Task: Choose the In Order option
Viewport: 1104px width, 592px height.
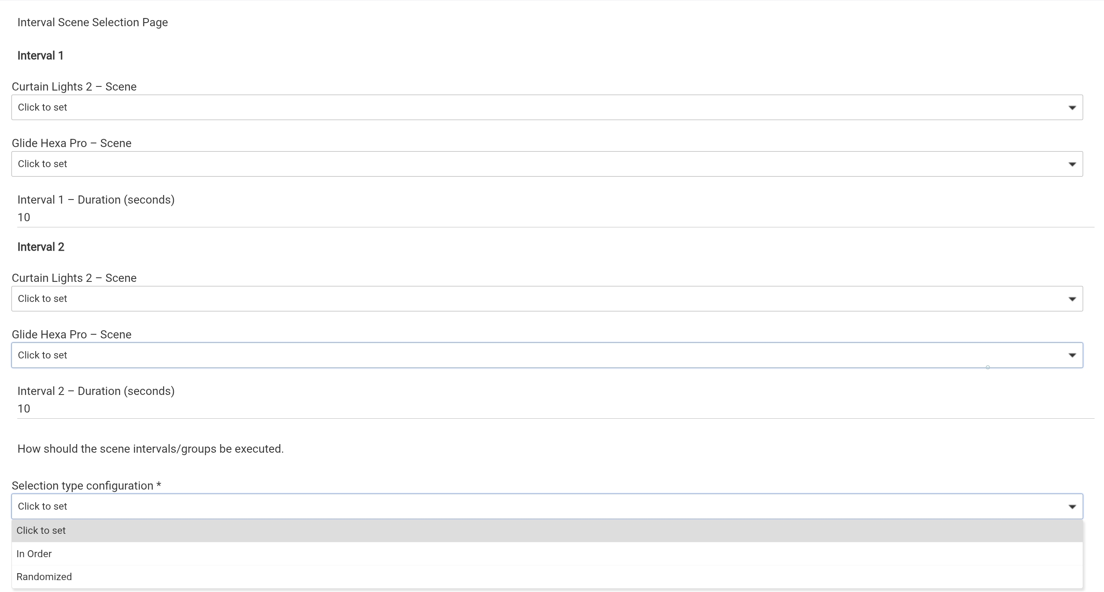Action: pyautogui.click(x=34, y=553)
